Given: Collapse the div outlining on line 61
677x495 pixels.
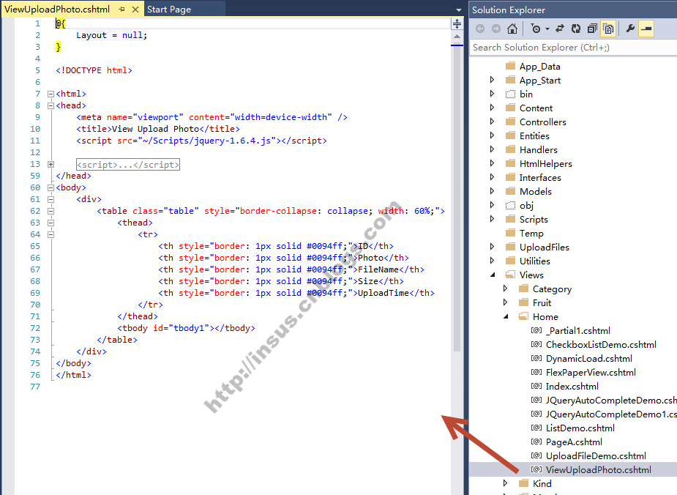Looking at the screenshot, I should point(51,199).
